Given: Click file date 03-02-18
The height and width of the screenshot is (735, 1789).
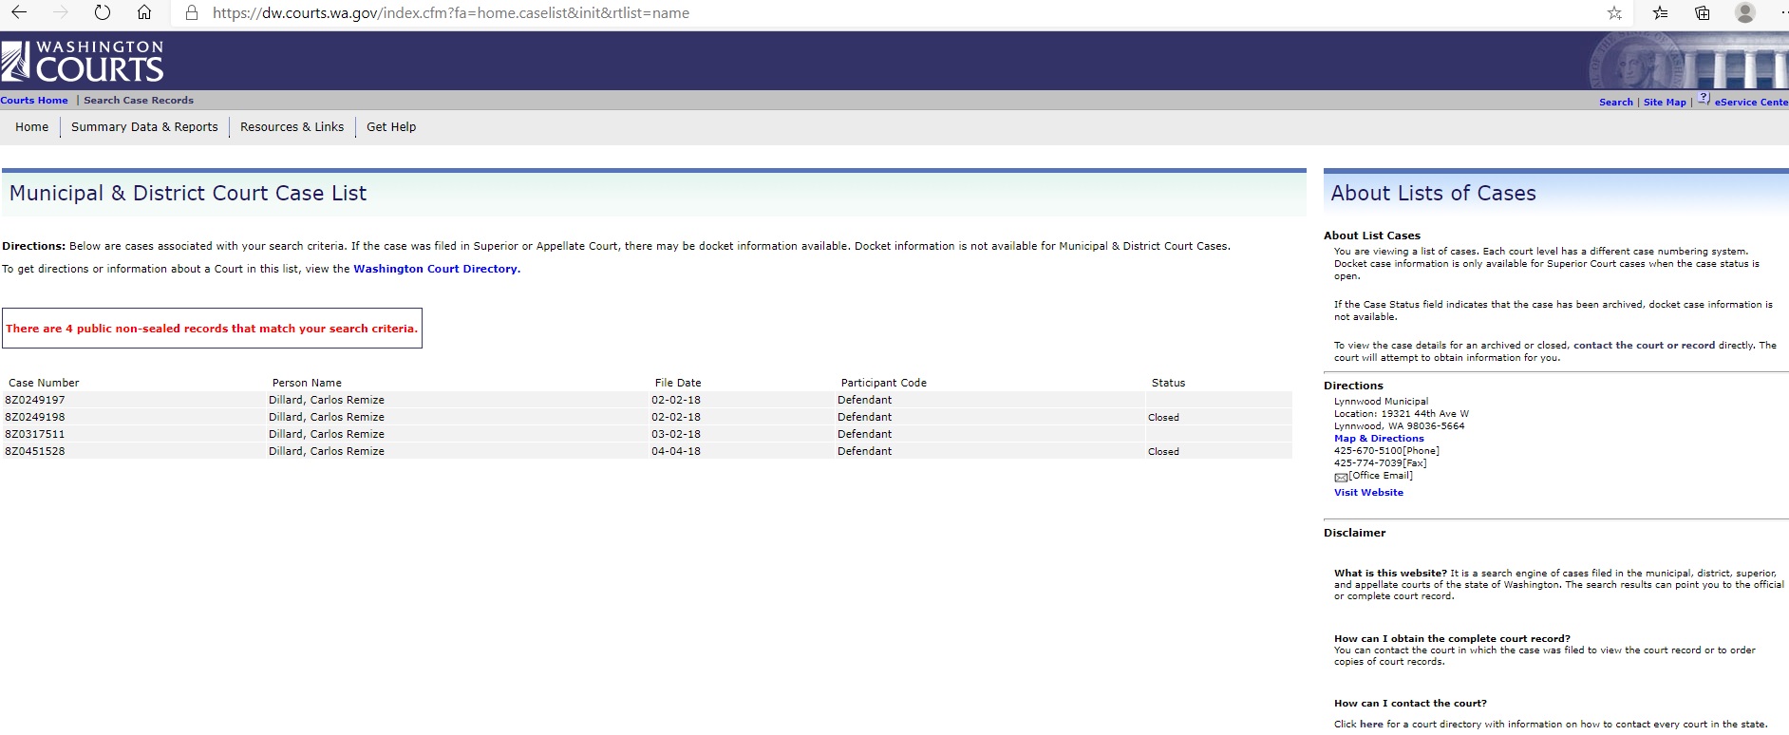Looking at the screenshot, I should pyautogui.click(x=676, y=434).
